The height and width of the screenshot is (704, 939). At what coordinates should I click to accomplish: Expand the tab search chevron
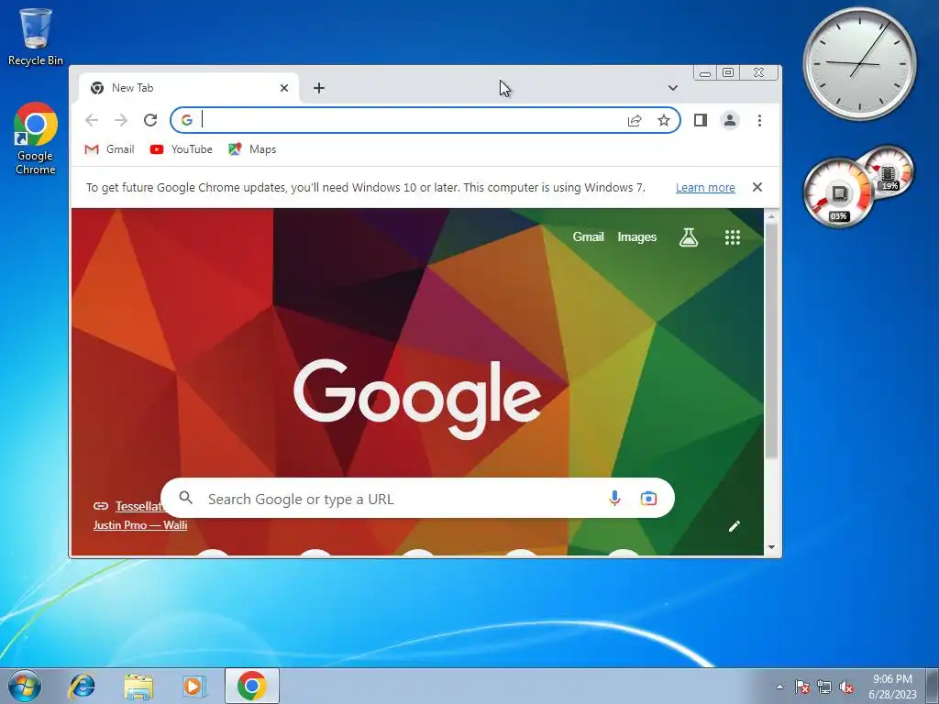(x=672, y=88)
